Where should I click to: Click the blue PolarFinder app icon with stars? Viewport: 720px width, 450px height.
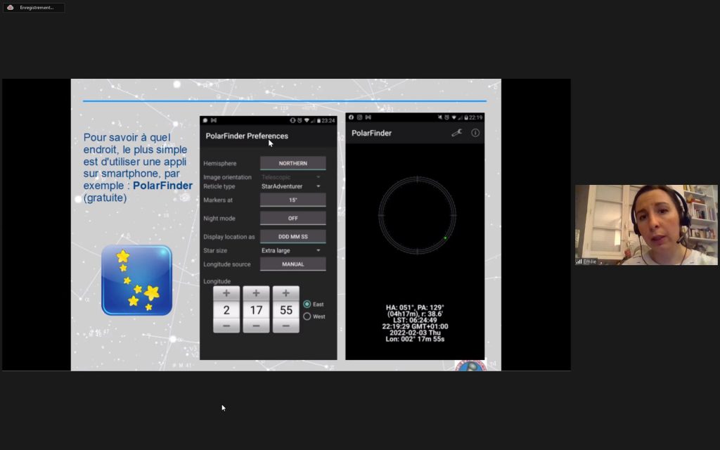(x=137, y=280)
